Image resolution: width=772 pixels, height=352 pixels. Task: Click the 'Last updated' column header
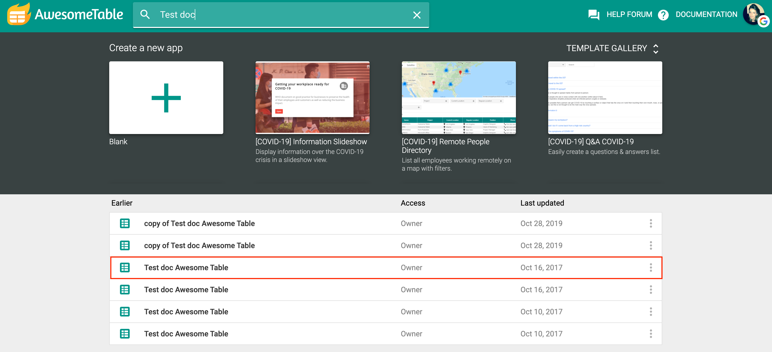[542, 203]
